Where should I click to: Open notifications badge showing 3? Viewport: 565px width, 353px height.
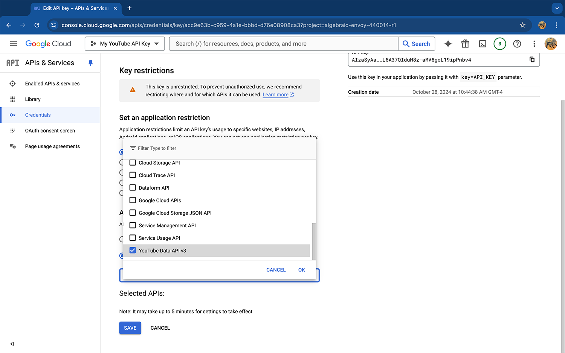click(500, 44)
